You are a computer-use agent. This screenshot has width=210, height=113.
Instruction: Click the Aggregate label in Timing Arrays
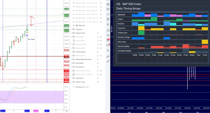coord(121,15)
